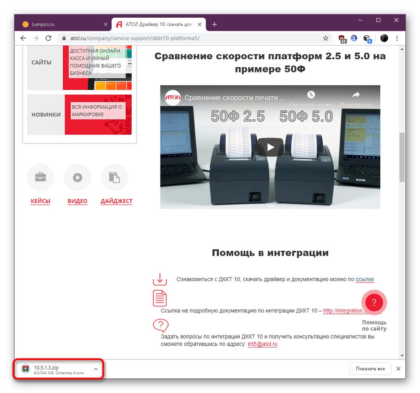Click the play-circle Видео icon
Screen dimensions: 420x393
pos(77,177)
